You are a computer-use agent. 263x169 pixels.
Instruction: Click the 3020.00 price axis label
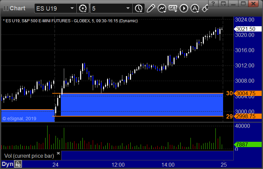click(245, 35)
